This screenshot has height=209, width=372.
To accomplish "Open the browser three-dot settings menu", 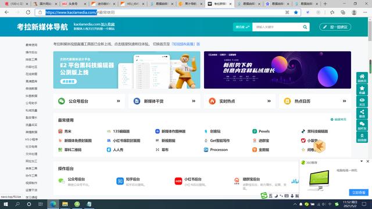I will tap(365, 12).
